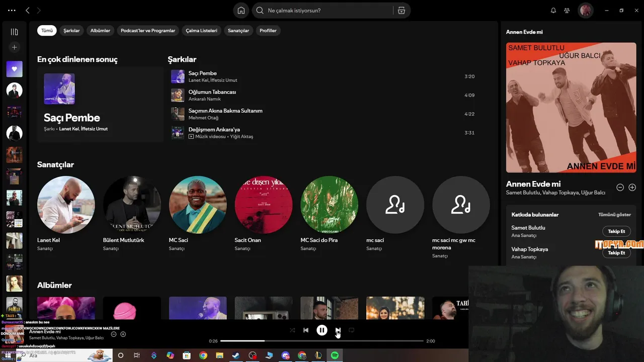Open the Browse icon in search bar

pyautogui.click(x=401, y=11)
